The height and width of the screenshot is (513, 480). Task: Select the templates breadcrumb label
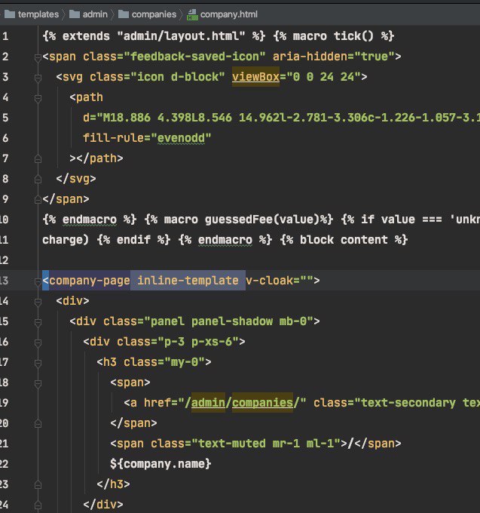[x=38, y=14]
